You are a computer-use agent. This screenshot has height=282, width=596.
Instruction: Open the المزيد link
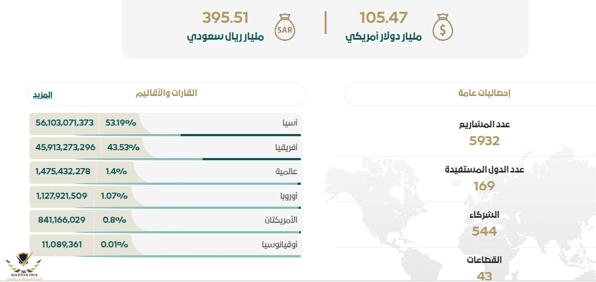[42, 95]
